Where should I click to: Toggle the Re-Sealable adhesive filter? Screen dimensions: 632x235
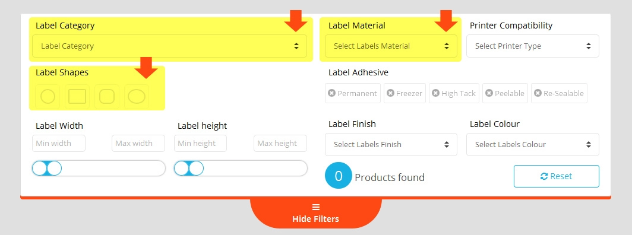[559, 93]
